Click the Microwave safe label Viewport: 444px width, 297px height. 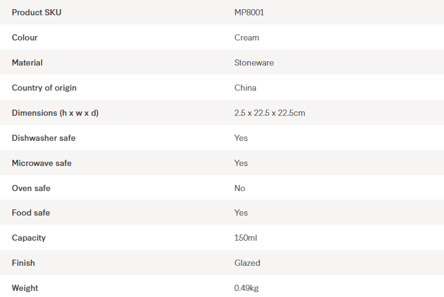[42, 163]
